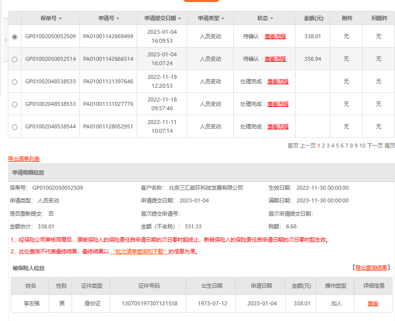Open 批文清单查询和下载 link
This screenshot has height=321, width=395.
pos(140,251)
